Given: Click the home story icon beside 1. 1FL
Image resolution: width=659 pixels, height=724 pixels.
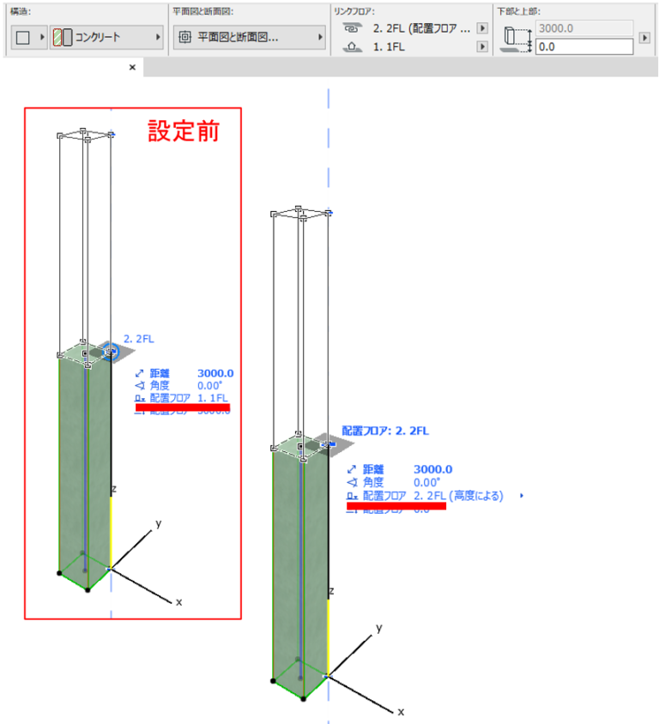Looking at the screenshot, I should [352, 46].
